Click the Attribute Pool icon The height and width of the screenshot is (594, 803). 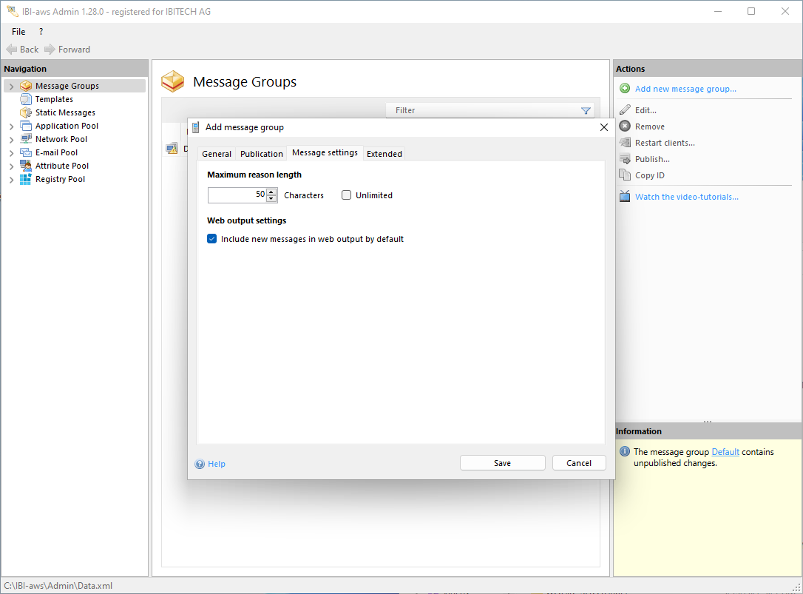[26, 166]
